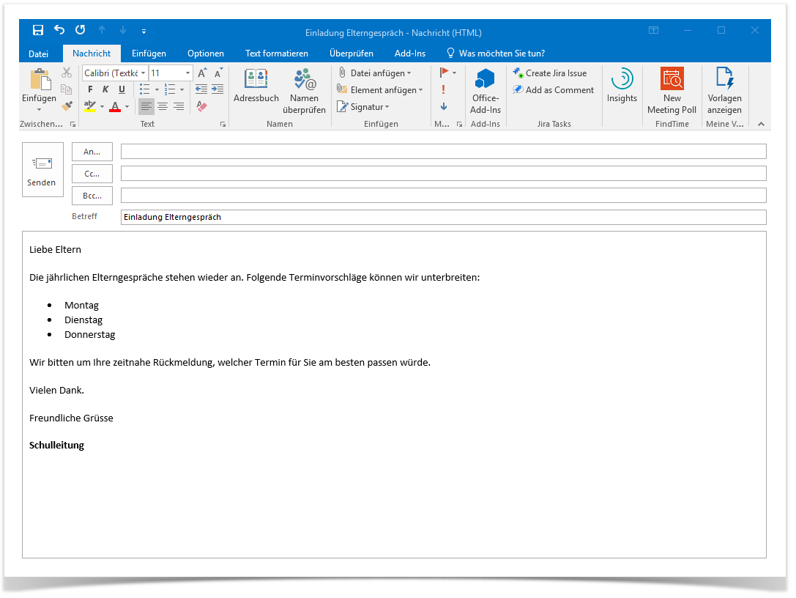This screenshot has width=796, height=598.
Task: Flag message with the red flag icon
Action: click(x=445, y=73)
